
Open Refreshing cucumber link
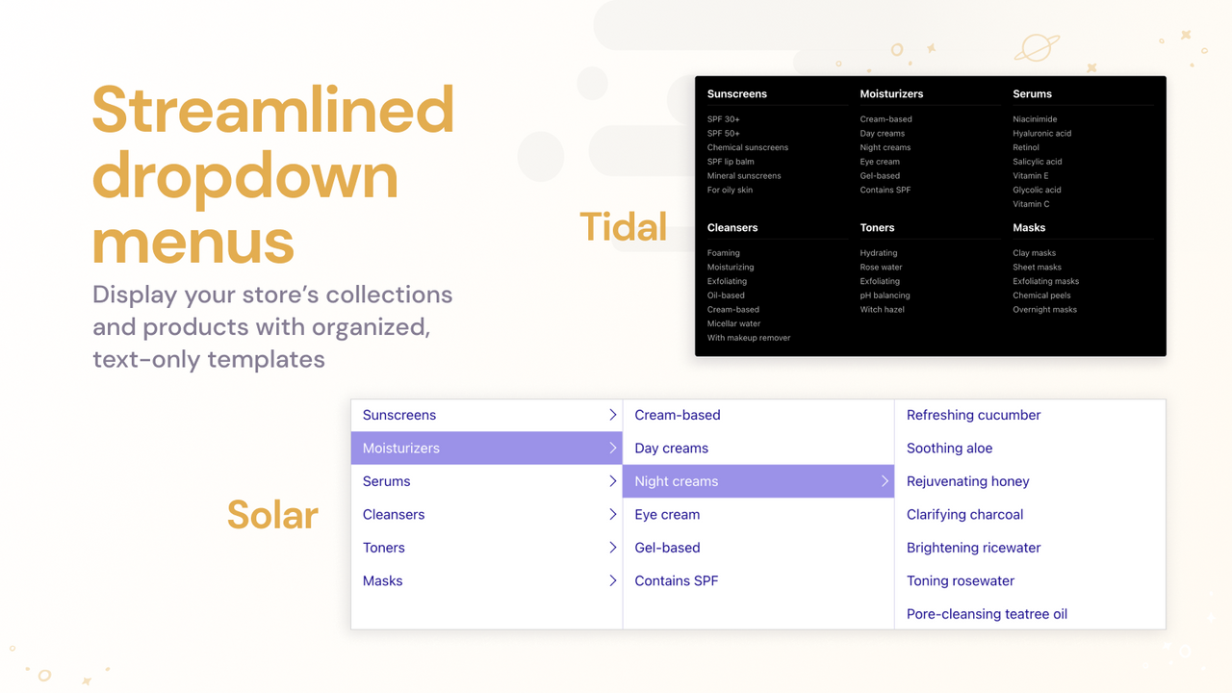point(973,415)
